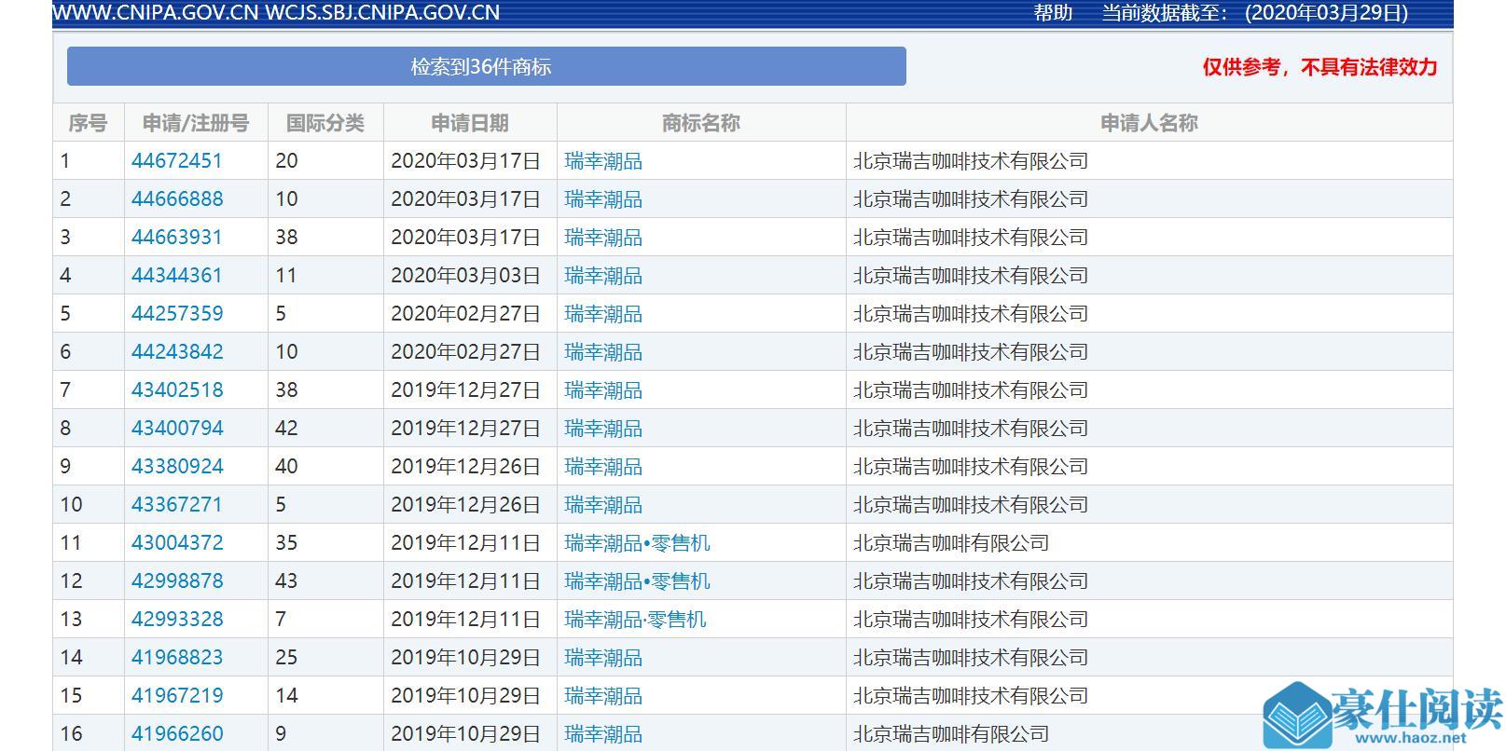Click the 序号 column header
Viewport: 1506px width, 751px height.
click(x=88, y=123)
